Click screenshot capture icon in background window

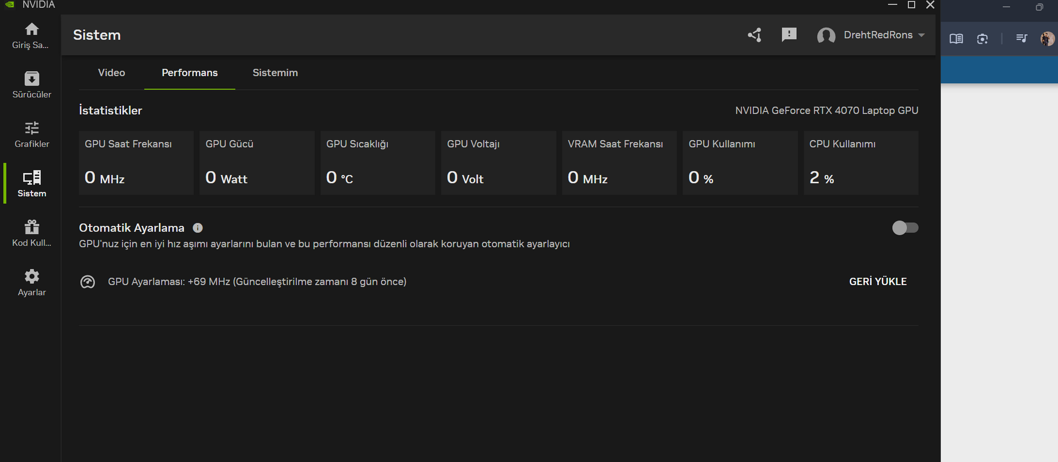click(983, 39)
